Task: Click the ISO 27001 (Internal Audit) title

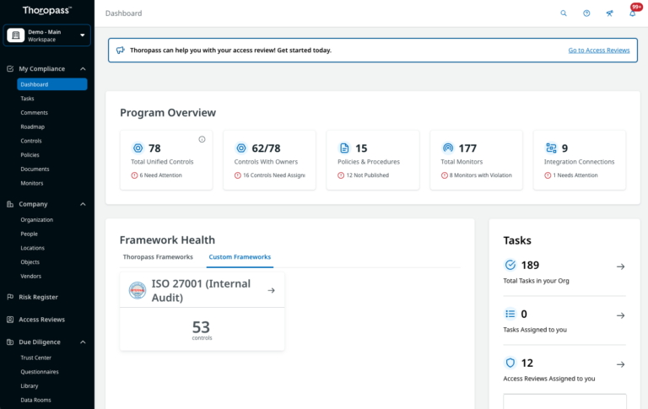Action: 201,290
